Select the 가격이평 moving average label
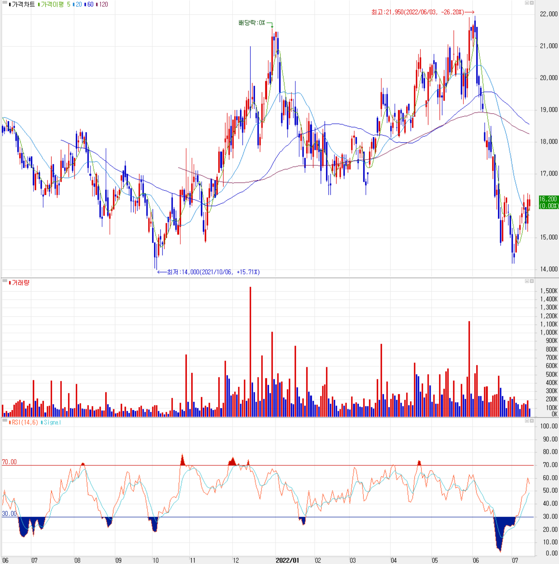559x564 pixels. tap(52, 5)
